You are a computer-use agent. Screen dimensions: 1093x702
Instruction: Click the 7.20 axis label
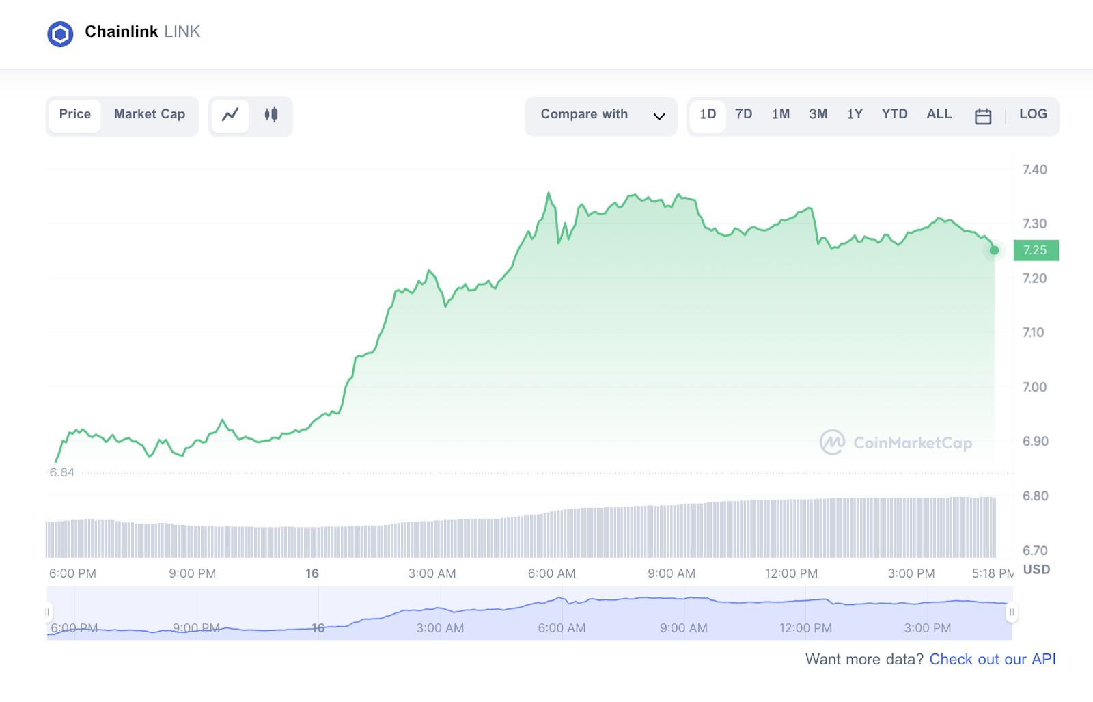click(x=1035, y=278)
